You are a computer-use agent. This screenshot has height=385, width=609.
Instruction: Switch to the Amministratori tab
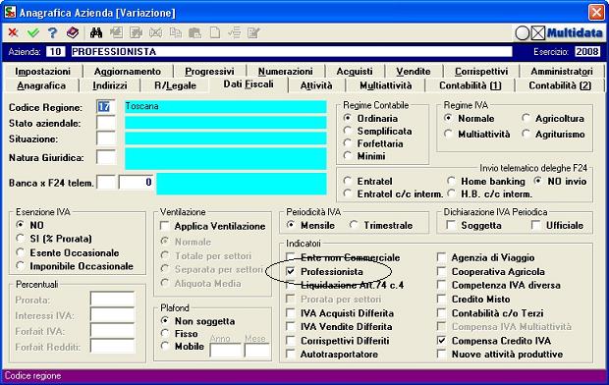click(562, 72)
